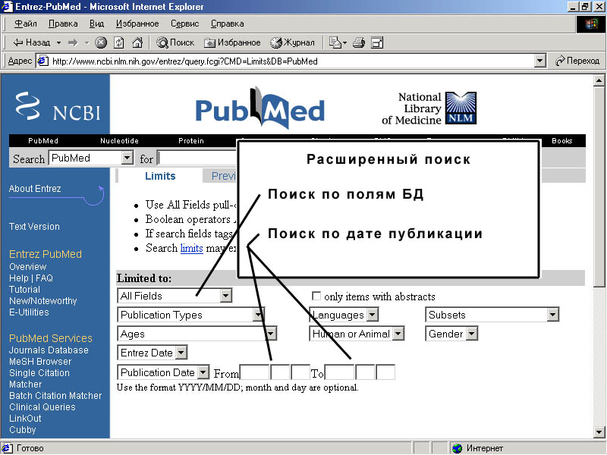The width and height of the screenshot is (607, 455).
Task: Expand the Search database PubMed dropdown
Action: tap(127, 158)
